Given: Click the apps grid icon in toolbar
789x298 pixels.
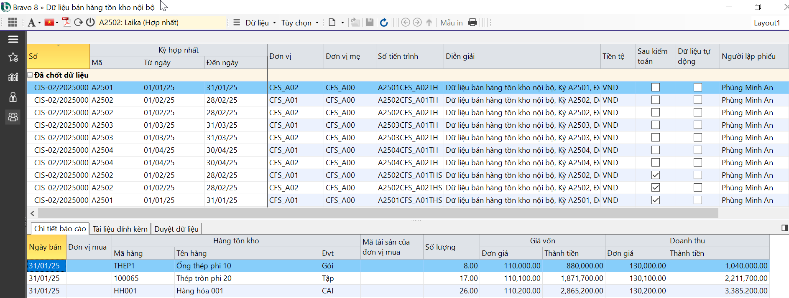Looking at the screenshot, I should [x=13, y=23].
